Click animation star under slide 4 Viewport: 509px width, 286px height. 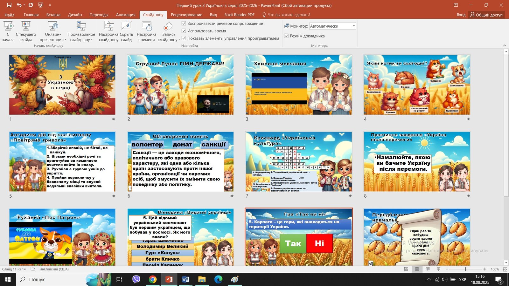468,119
